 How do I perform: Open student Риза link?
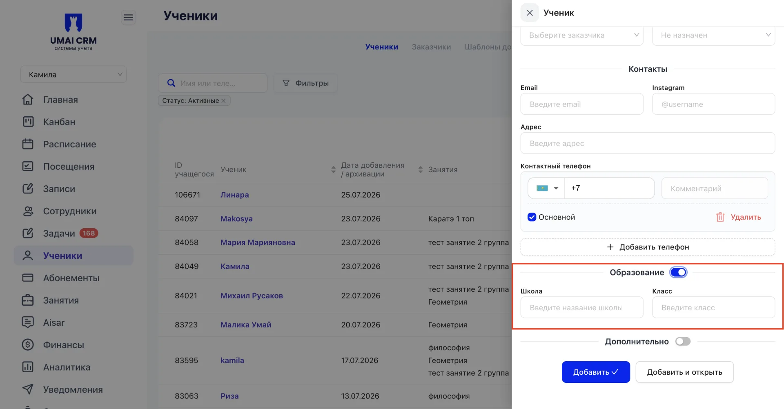(x=229, y=396)
